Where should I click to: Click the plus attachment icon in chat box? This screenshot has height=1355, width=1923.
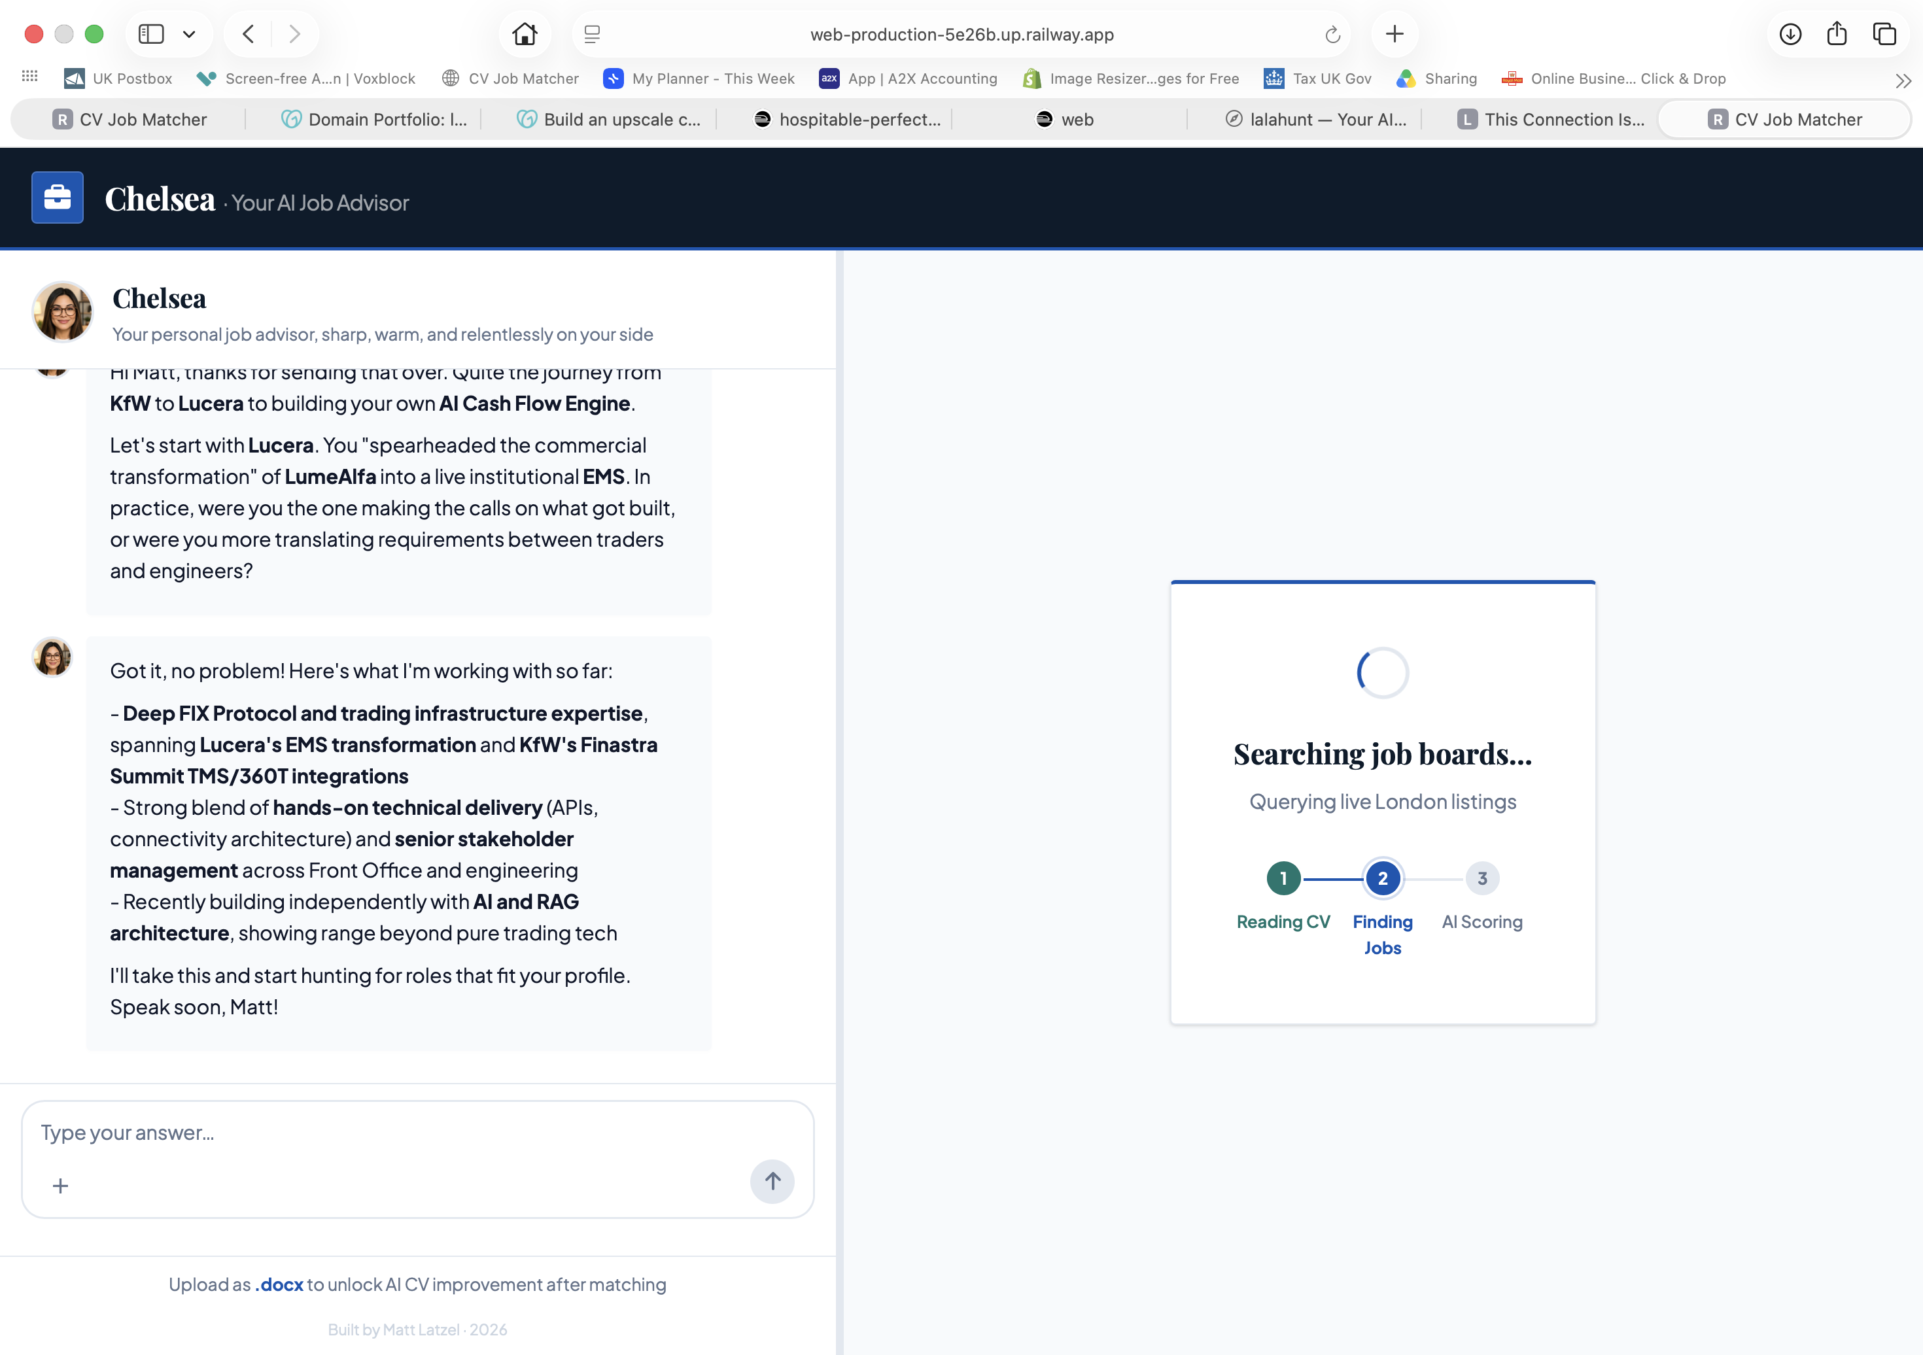pyautogui.click(x=60, y=1186)
